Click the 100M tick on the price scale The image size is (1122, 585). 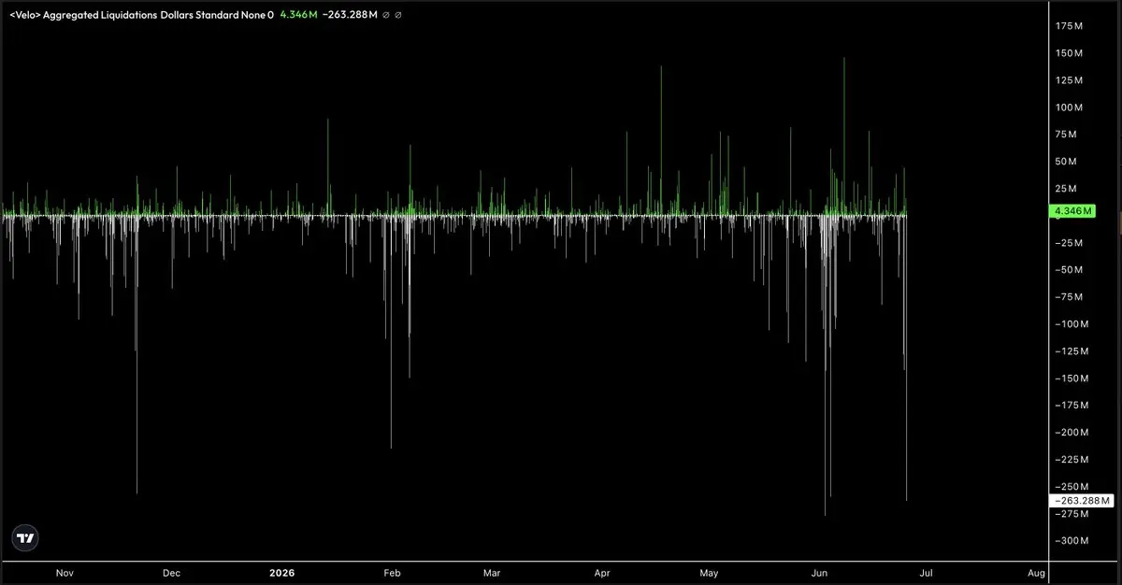(x=1070, y=107)
